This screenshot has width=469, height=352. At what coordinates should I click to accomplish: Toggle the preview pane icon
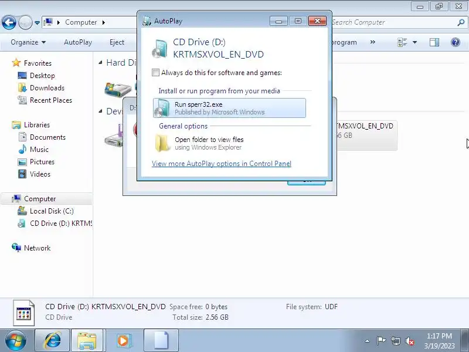coord(434,42)
